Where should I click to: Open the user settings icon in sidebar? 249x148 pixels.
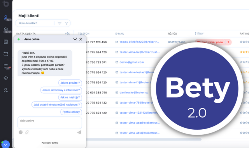pos(6,90)
